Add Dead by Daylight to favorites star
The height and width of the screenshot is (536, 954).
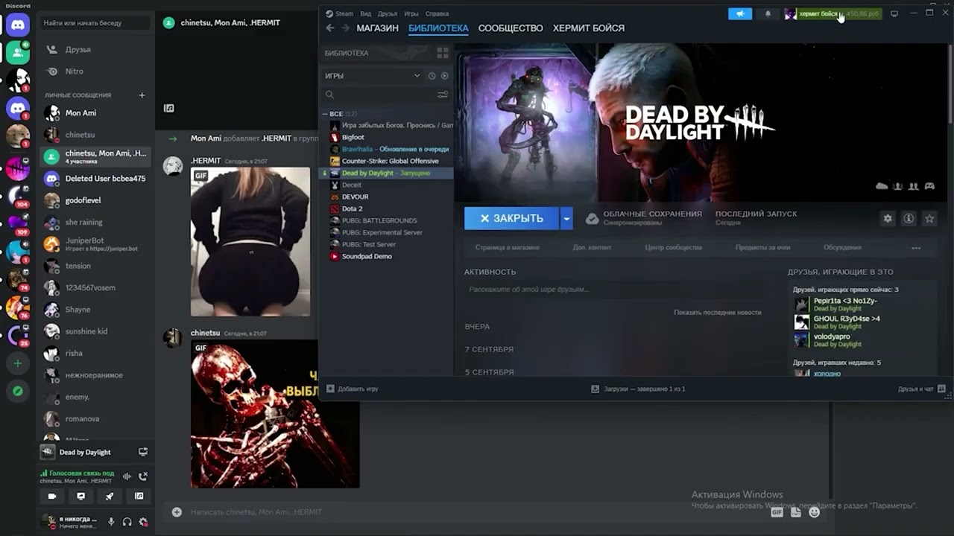coord(929,218)
